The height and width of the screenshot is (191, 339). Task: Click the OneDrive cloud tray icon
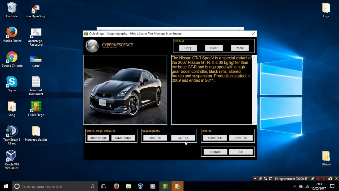click(301, 186)
